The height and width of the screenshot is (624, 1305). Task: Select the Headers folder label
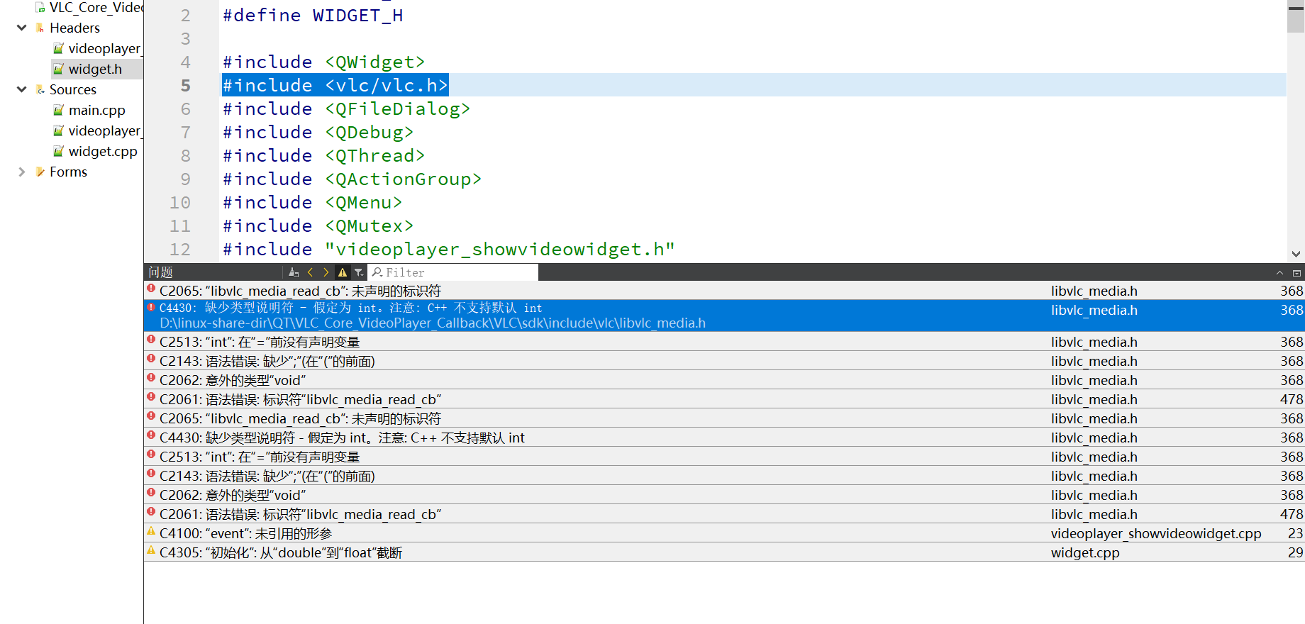[74, 28]
